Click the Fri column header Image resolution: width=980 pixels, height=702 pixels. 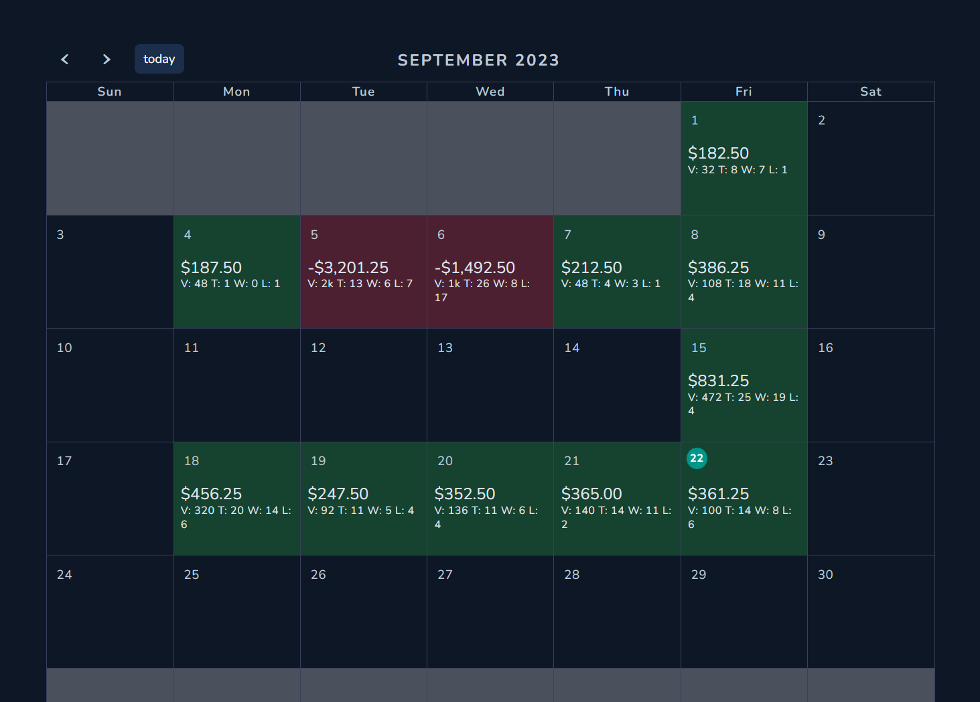tap(744, 92)
